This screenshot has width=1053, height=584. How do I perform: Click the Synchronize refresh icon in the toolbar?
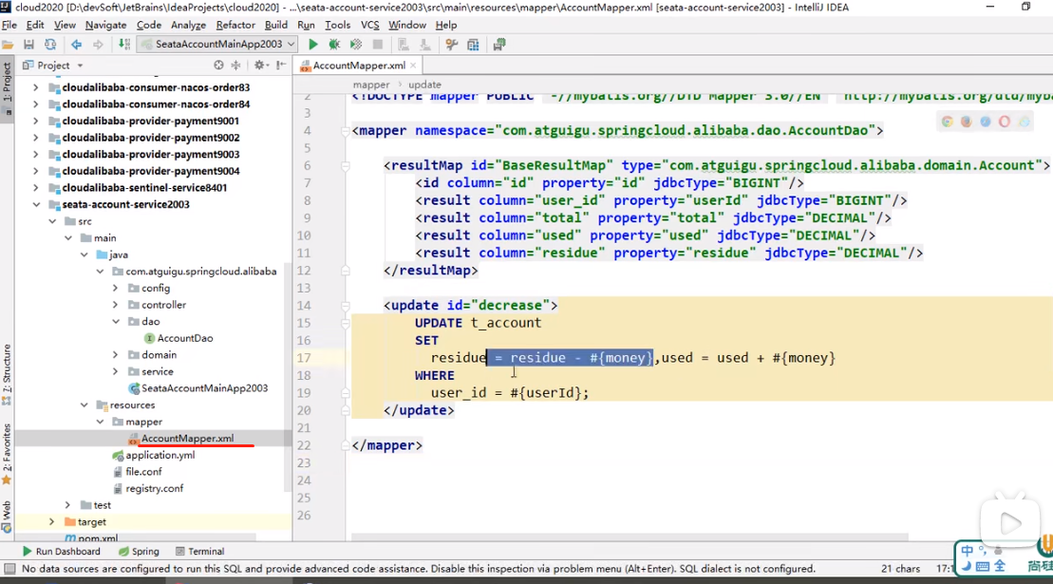(50, 45)
